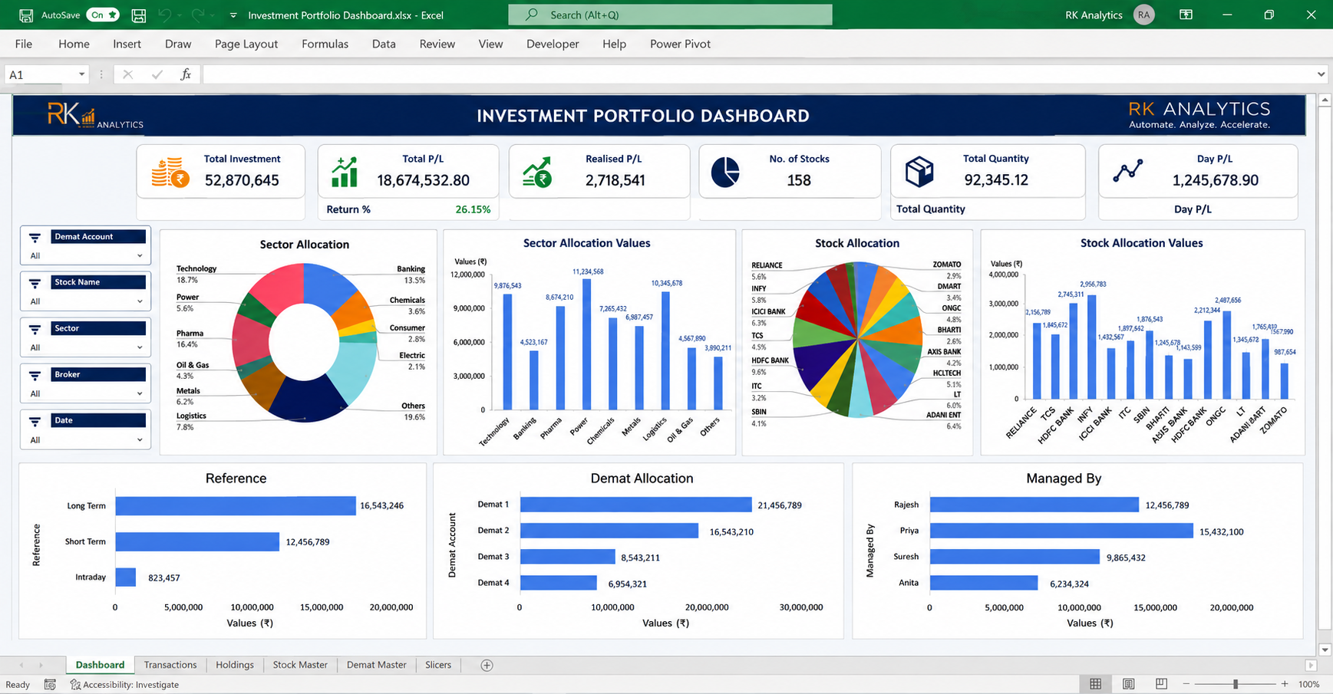Switch to Page Break Preview icon
The image size is (1333, 694).
pyautogui.click(x=1161, y=683)
